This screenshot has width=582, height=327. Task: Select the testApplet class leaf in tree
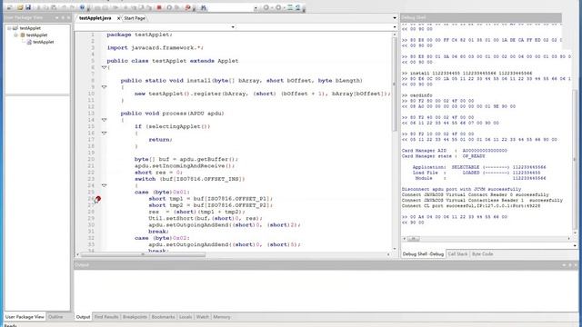click(x=44, y=42)
